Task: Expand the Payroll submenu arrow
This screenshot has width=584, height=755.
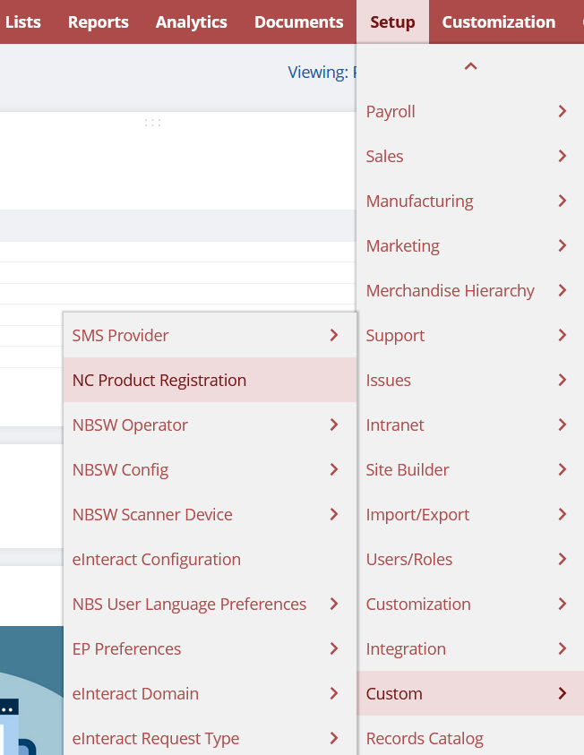Action: coord(562,111)
